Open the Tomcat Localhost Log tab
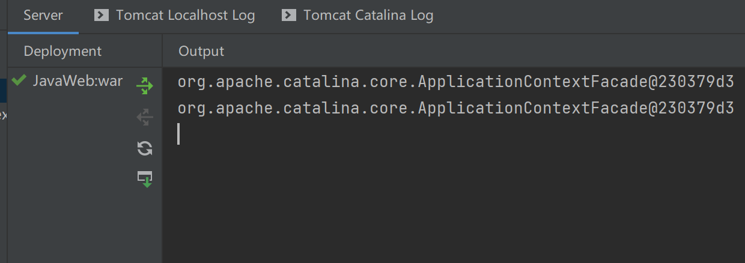Image resolution: width=745 pixels, height=263 pixels. (x=175, y=16)
